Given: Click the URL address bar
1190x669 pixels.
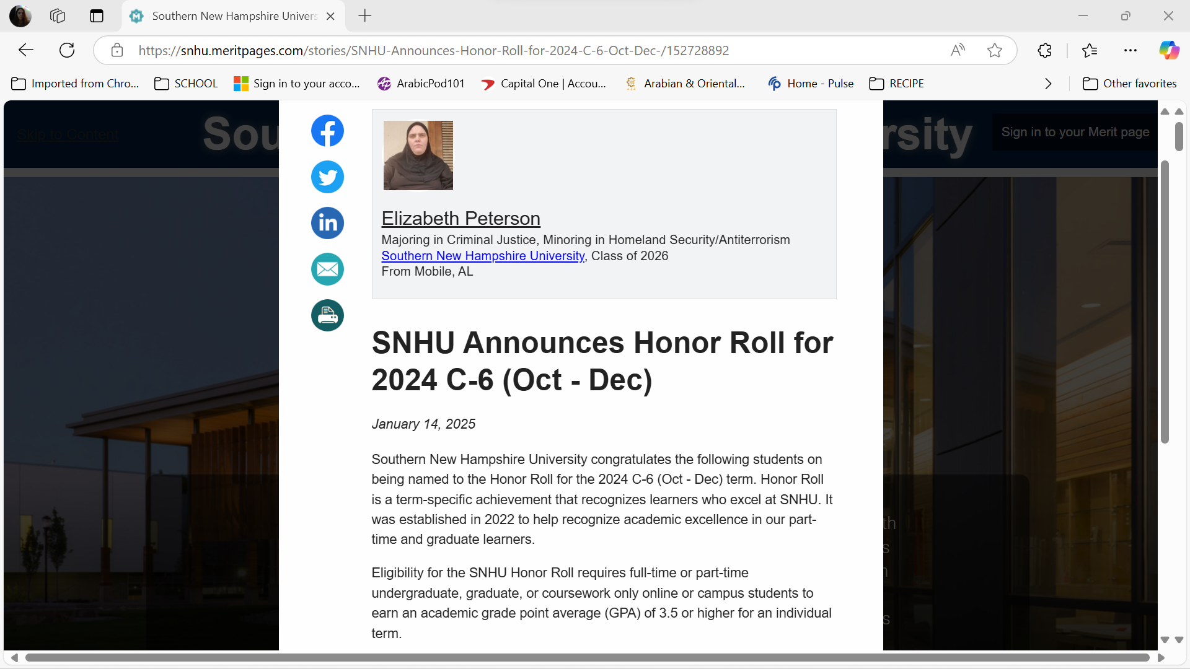Looking at the screenshot, I should pyautogui.click(x=434, y=50).
